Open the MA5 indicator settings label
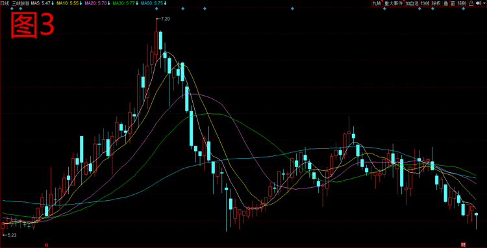Image resolution: width=487 pixels, height=248 pixels. pyautogui.click(x=44, y=3)
